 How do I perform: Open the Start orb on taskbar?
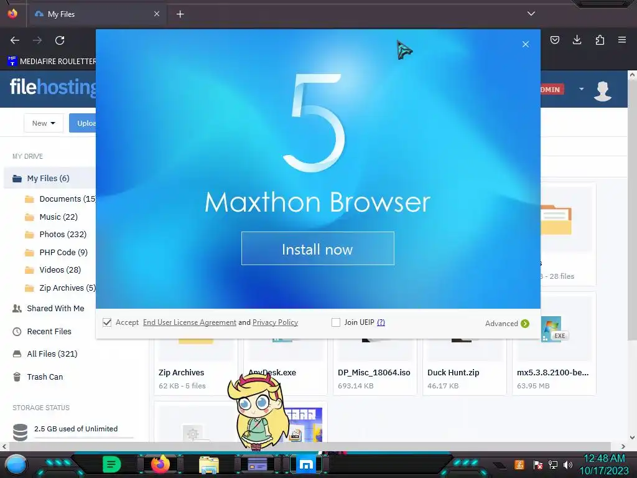(x=16, y=464)
